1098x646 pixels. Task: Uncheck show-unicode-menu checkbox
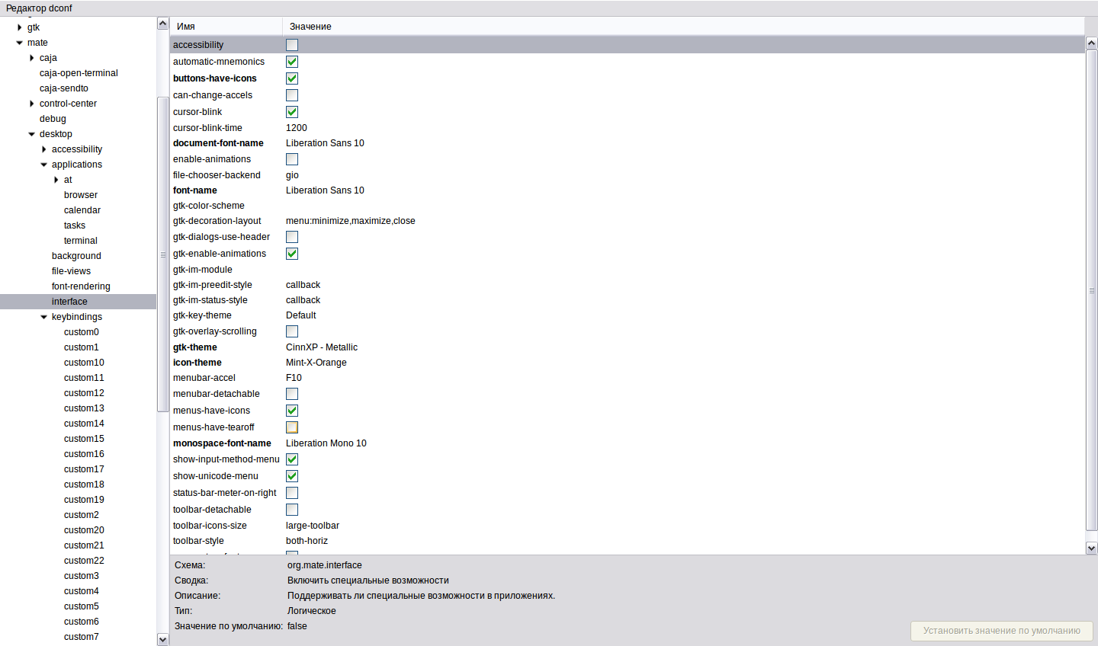(292, 476)
